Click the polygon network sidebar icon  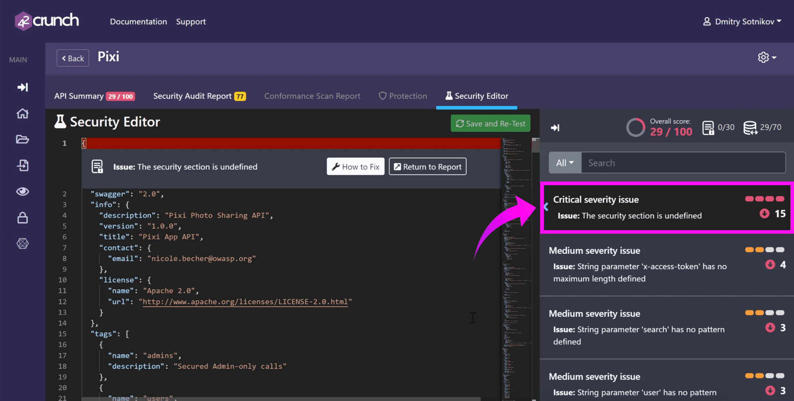point(23,243)
